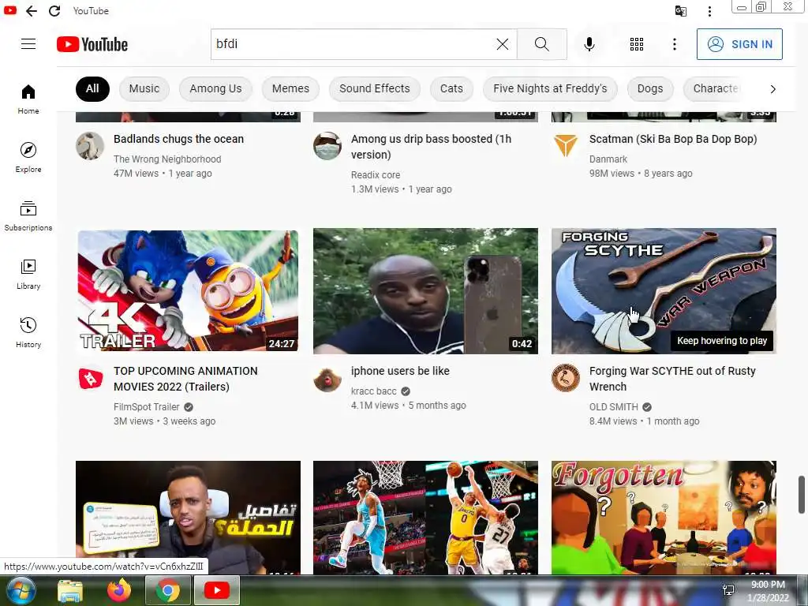Open 'Scatman (Ski Ba Bop Ba Dop Bop)' title
808x606 pixels.
pos(673,139)
